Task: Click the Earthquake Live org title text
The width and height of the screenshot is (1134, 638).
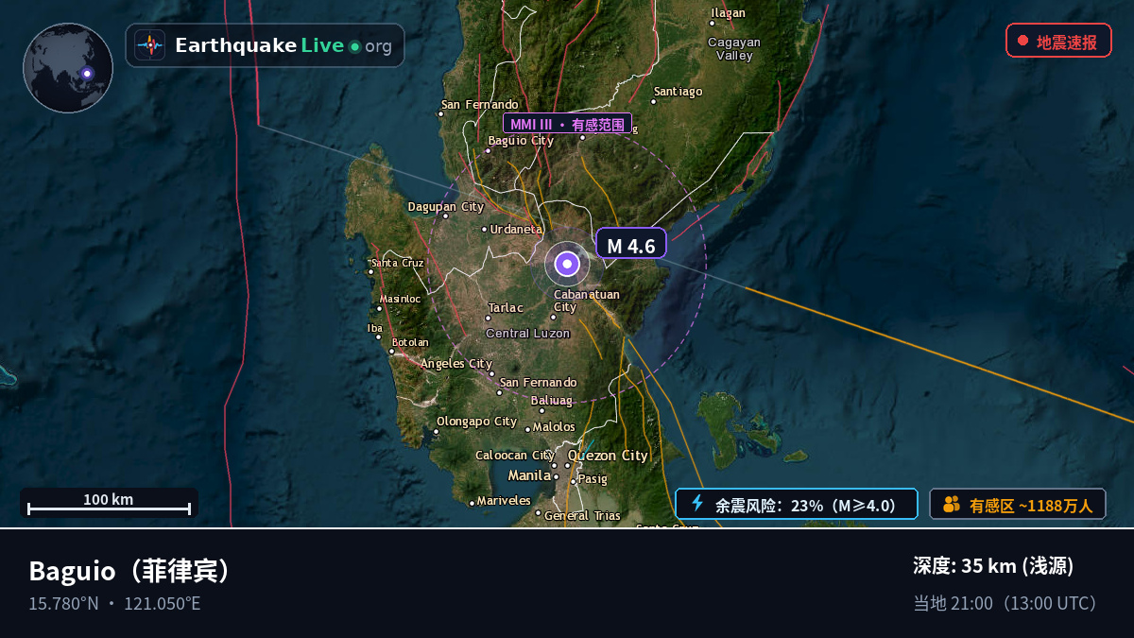Action: click(x=283, y=45)
